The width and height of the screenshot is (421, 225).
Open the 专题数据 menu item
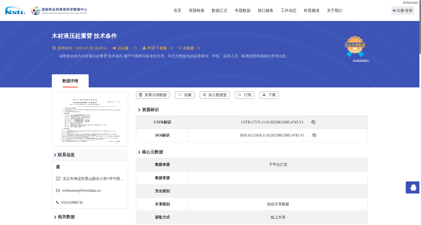(x=243, y=11)
